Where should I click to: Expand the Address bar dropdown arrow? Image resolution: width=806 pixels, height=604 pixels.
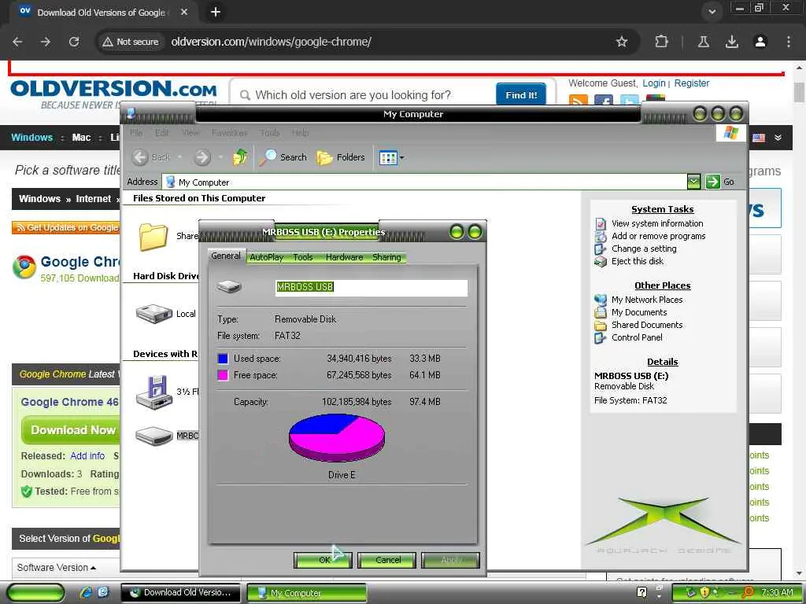click(x=693, y=182)
